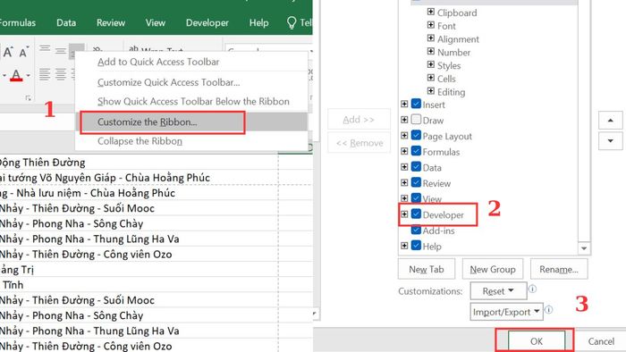Expand the Styles group

tap(431, 64)
